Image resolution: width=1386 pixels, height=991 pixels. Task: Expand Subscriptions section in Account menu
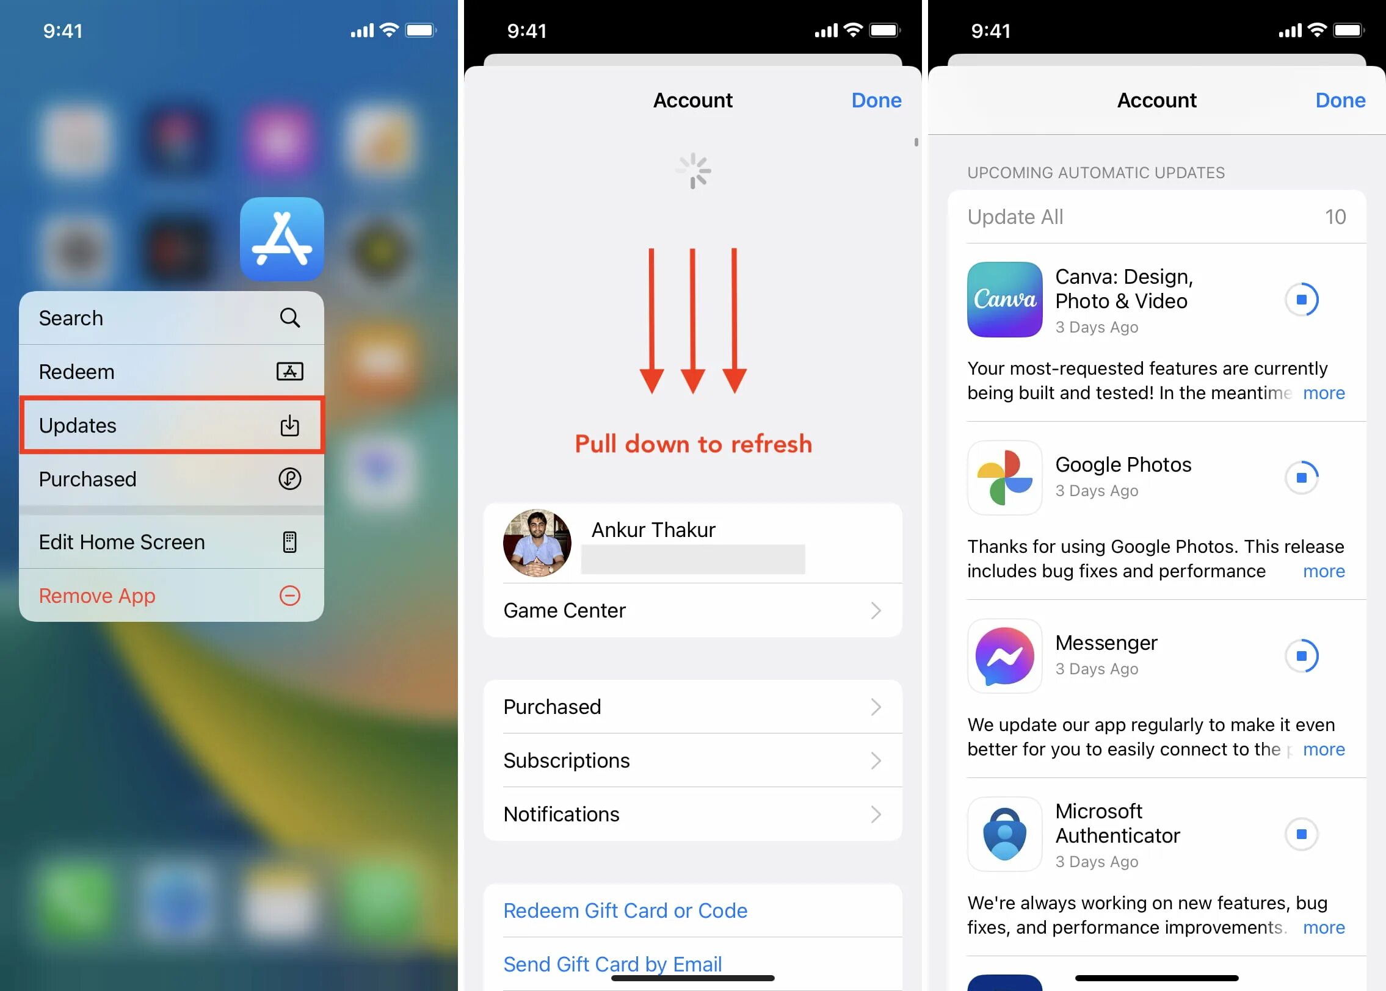tap(692, 760)
